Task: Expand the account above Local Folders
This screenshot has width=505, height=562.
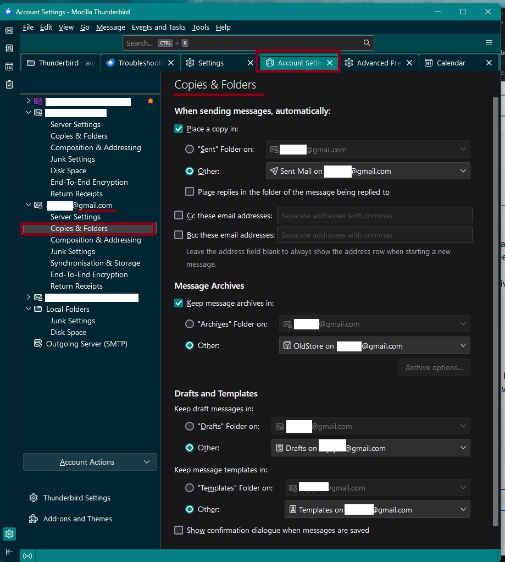Action: pos(28,297)
